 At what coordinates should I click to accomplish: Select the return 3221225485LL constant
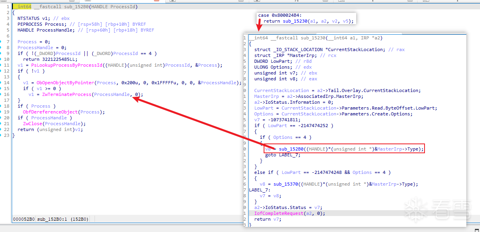59,59
